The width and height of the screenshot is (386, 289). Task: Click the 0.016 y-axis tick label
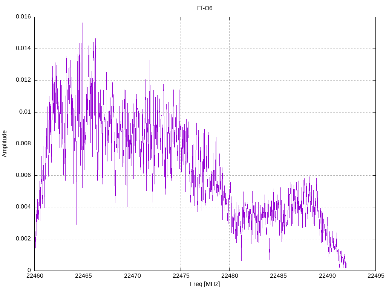(x=23, y=17)
